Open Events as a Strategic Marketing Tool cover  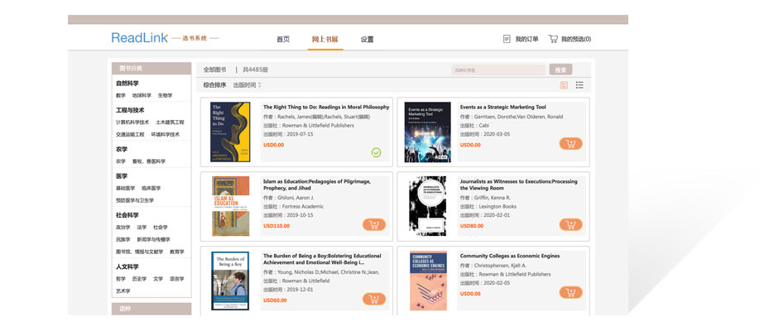tap(428, 132)
